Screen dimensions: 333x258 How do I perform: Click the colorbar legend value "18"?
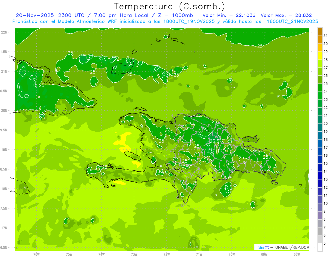pyautogui.click(x=326, y=139)
